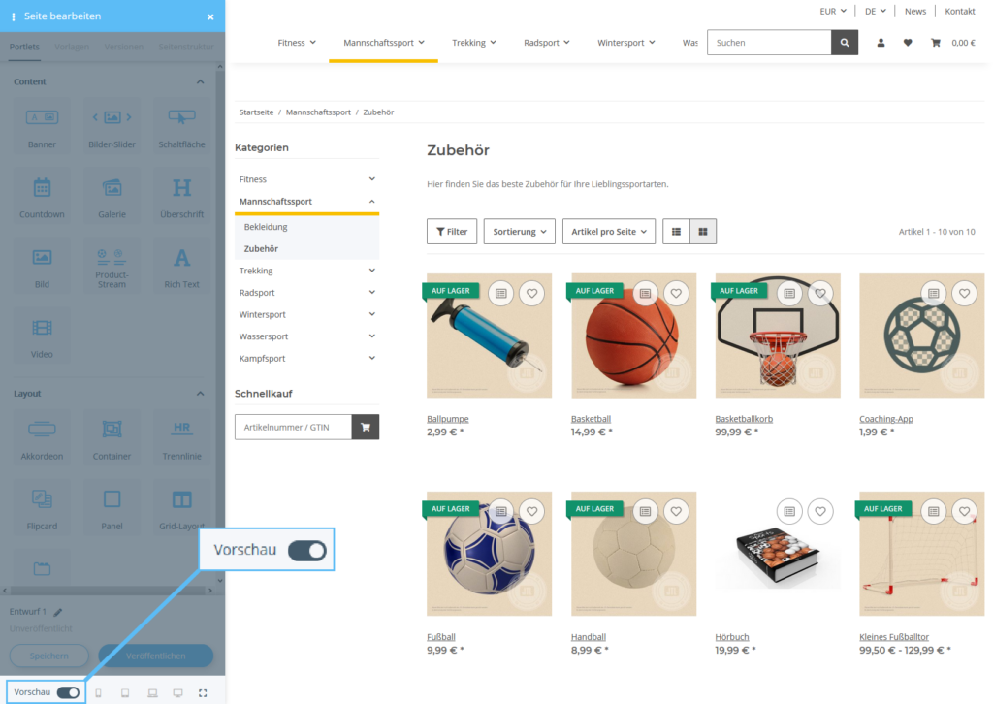Select fullscreen preview icon in bottom bar

tap(203, 692)
